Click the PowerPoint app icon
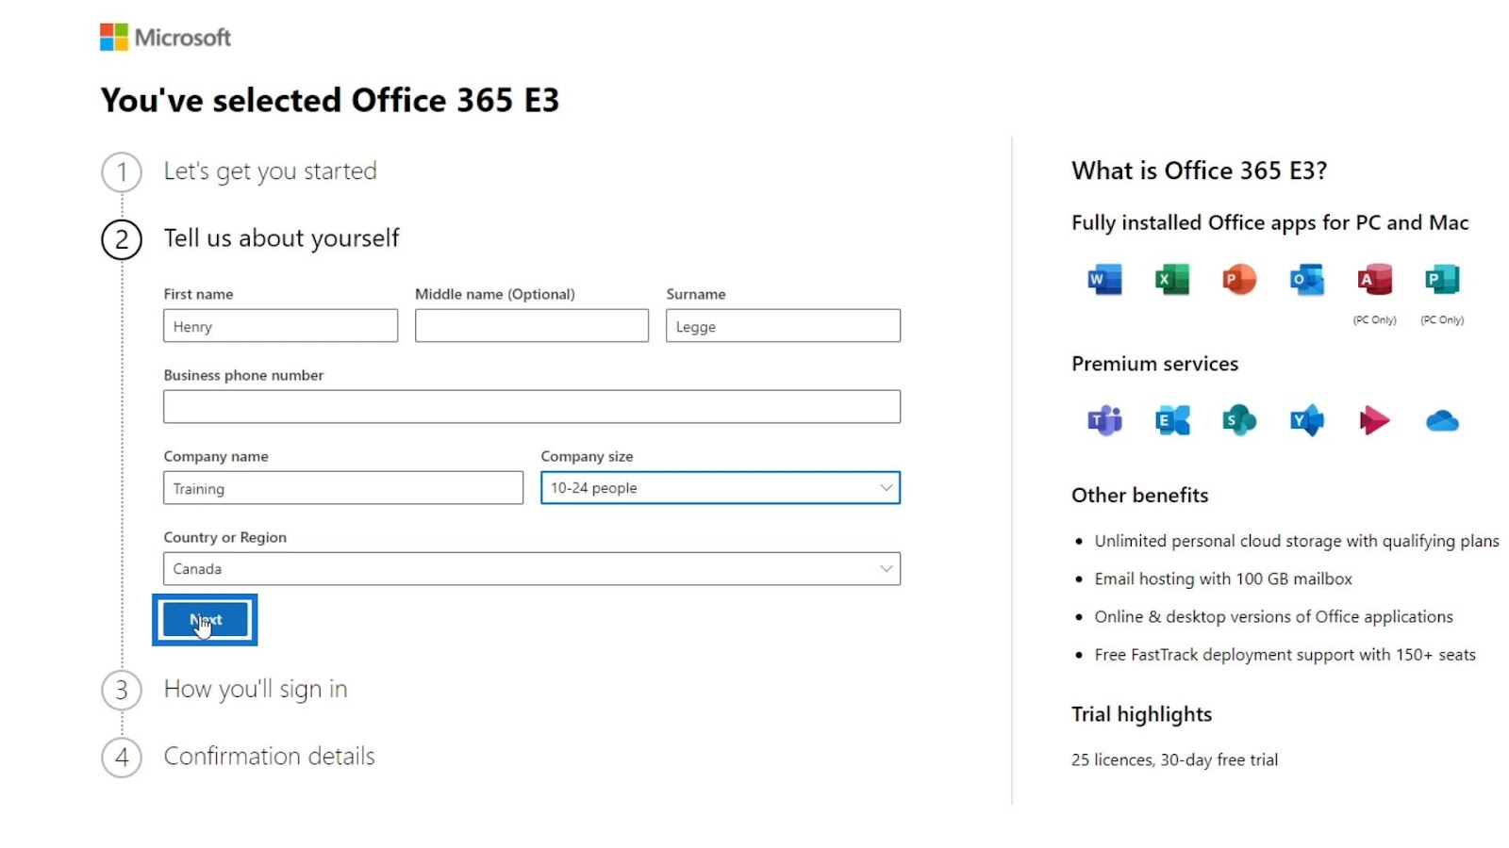 coord(1239,280)
